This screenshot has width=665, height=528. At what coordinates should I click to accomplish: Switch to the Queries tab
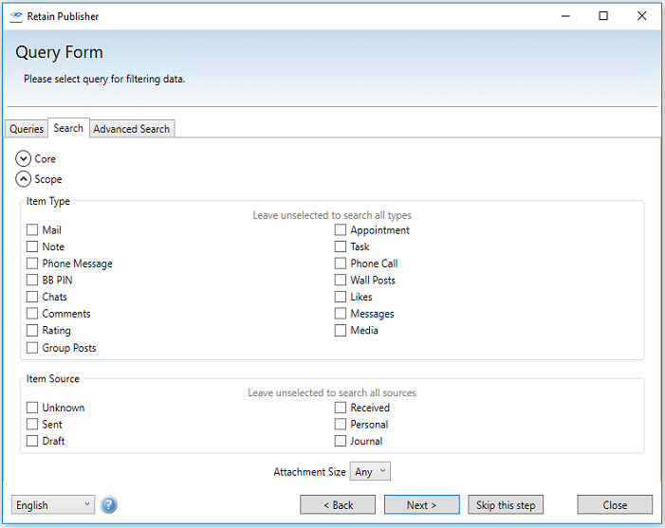(27, 129)
